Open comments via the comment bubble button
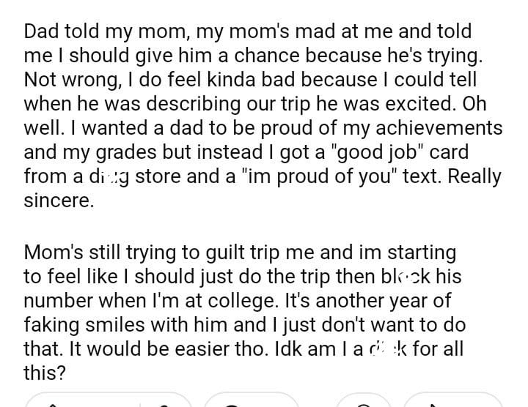528x407 pixels. tap(233, 403)
